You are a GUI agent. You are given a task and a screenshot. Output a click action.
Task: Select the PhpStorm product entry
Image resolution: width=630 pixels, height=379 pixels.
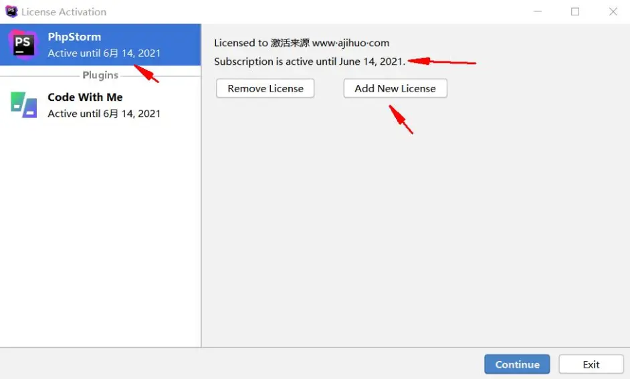(100, 45)
